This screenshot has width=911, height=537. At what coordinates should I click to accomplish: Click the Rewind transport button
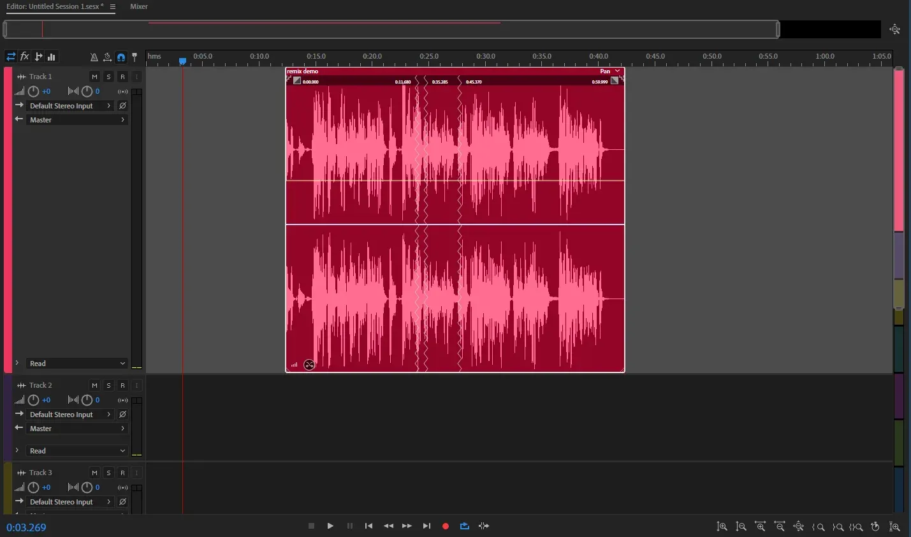388,526
